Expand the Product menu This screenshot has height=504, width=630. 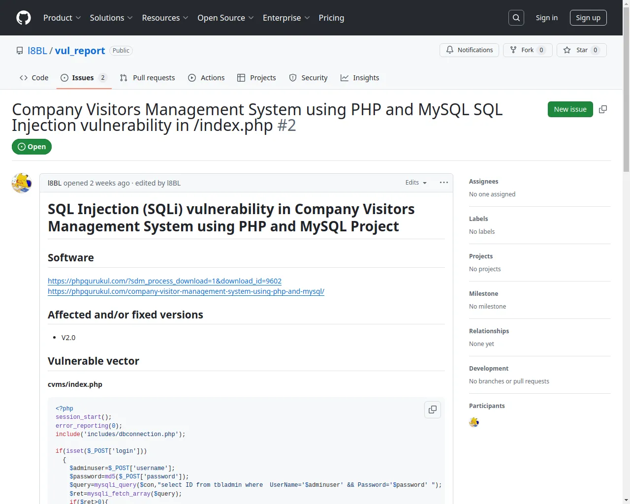(x=62, y=18)
